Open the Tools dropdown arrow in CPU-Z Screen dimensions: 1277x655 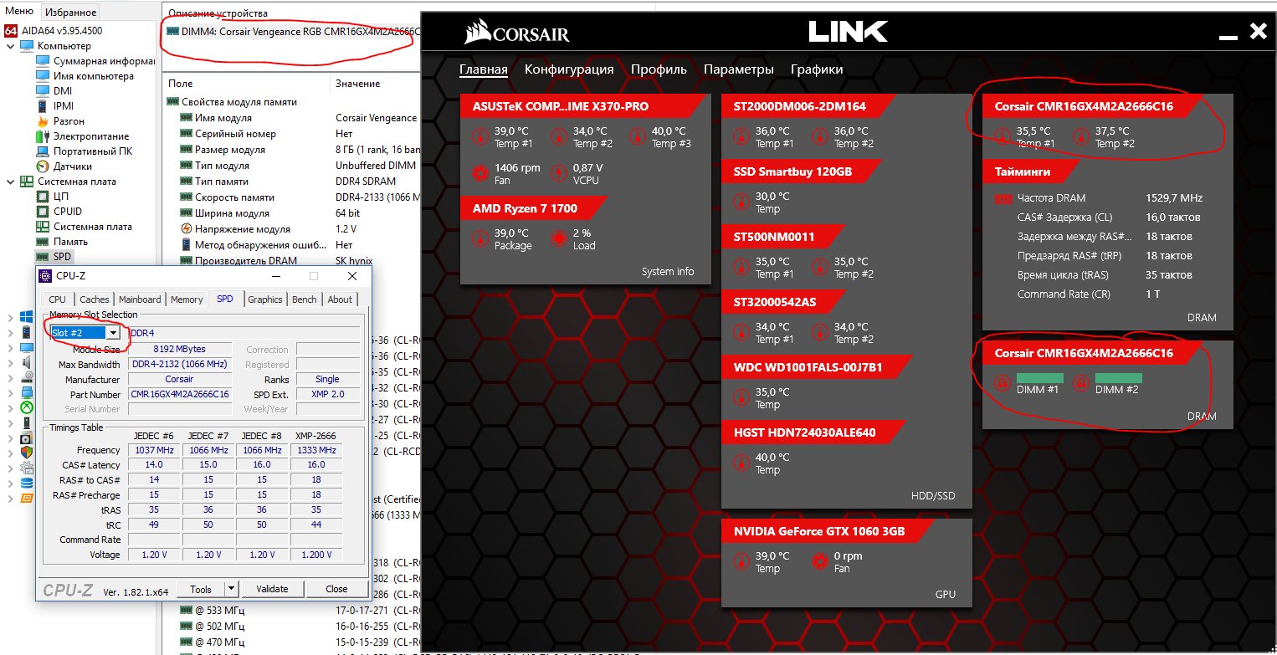point(232,589)
